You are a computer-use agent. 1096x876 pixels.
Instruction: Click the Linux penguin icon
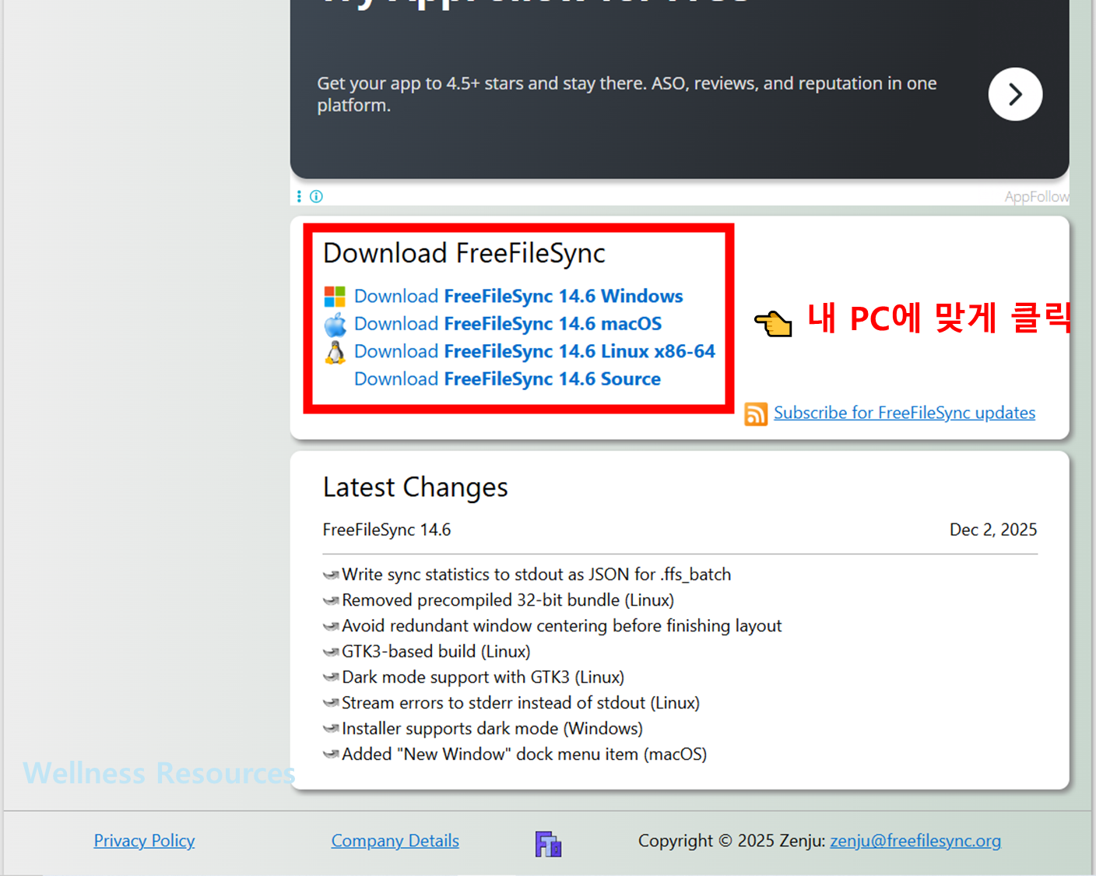pos(335,352)
